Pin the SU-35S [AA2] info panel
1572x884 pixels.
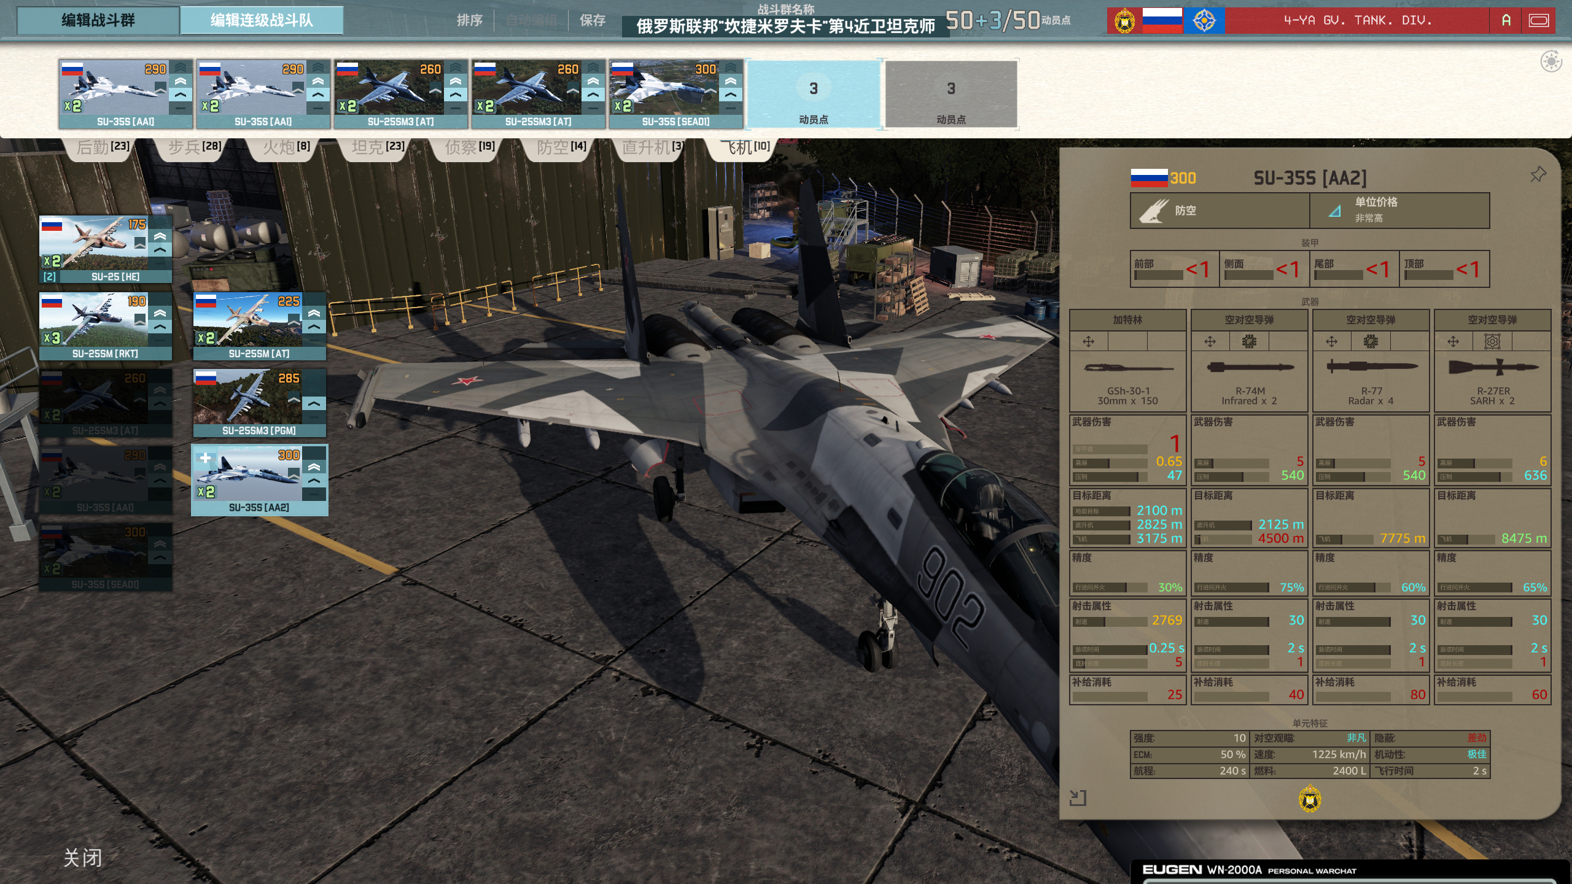(1538, 174)
